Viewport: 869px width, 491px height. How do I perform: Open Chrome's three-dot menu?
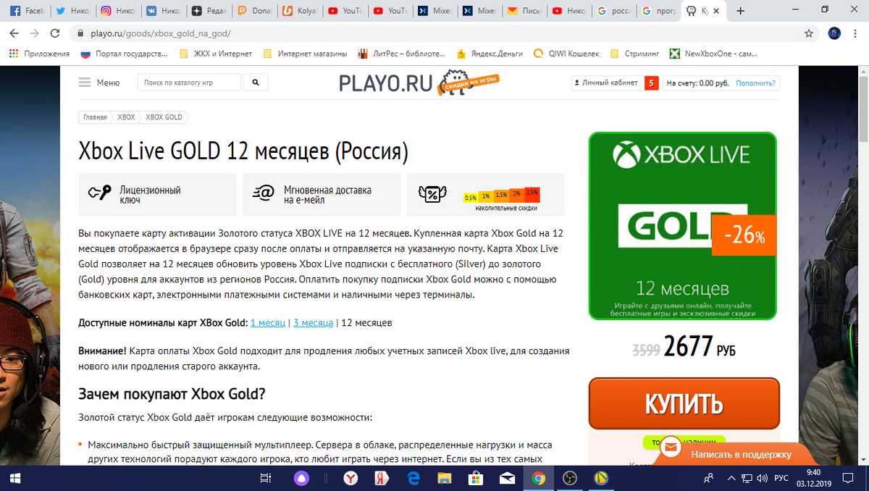855,33
